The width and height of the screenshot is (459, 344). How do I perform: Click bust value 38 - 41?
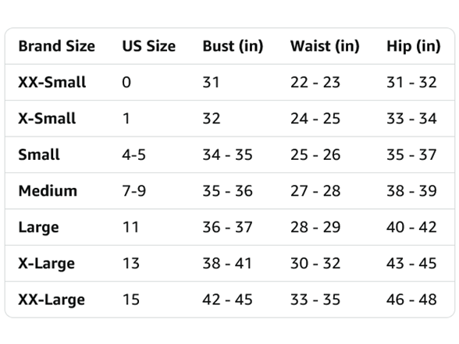227,264
